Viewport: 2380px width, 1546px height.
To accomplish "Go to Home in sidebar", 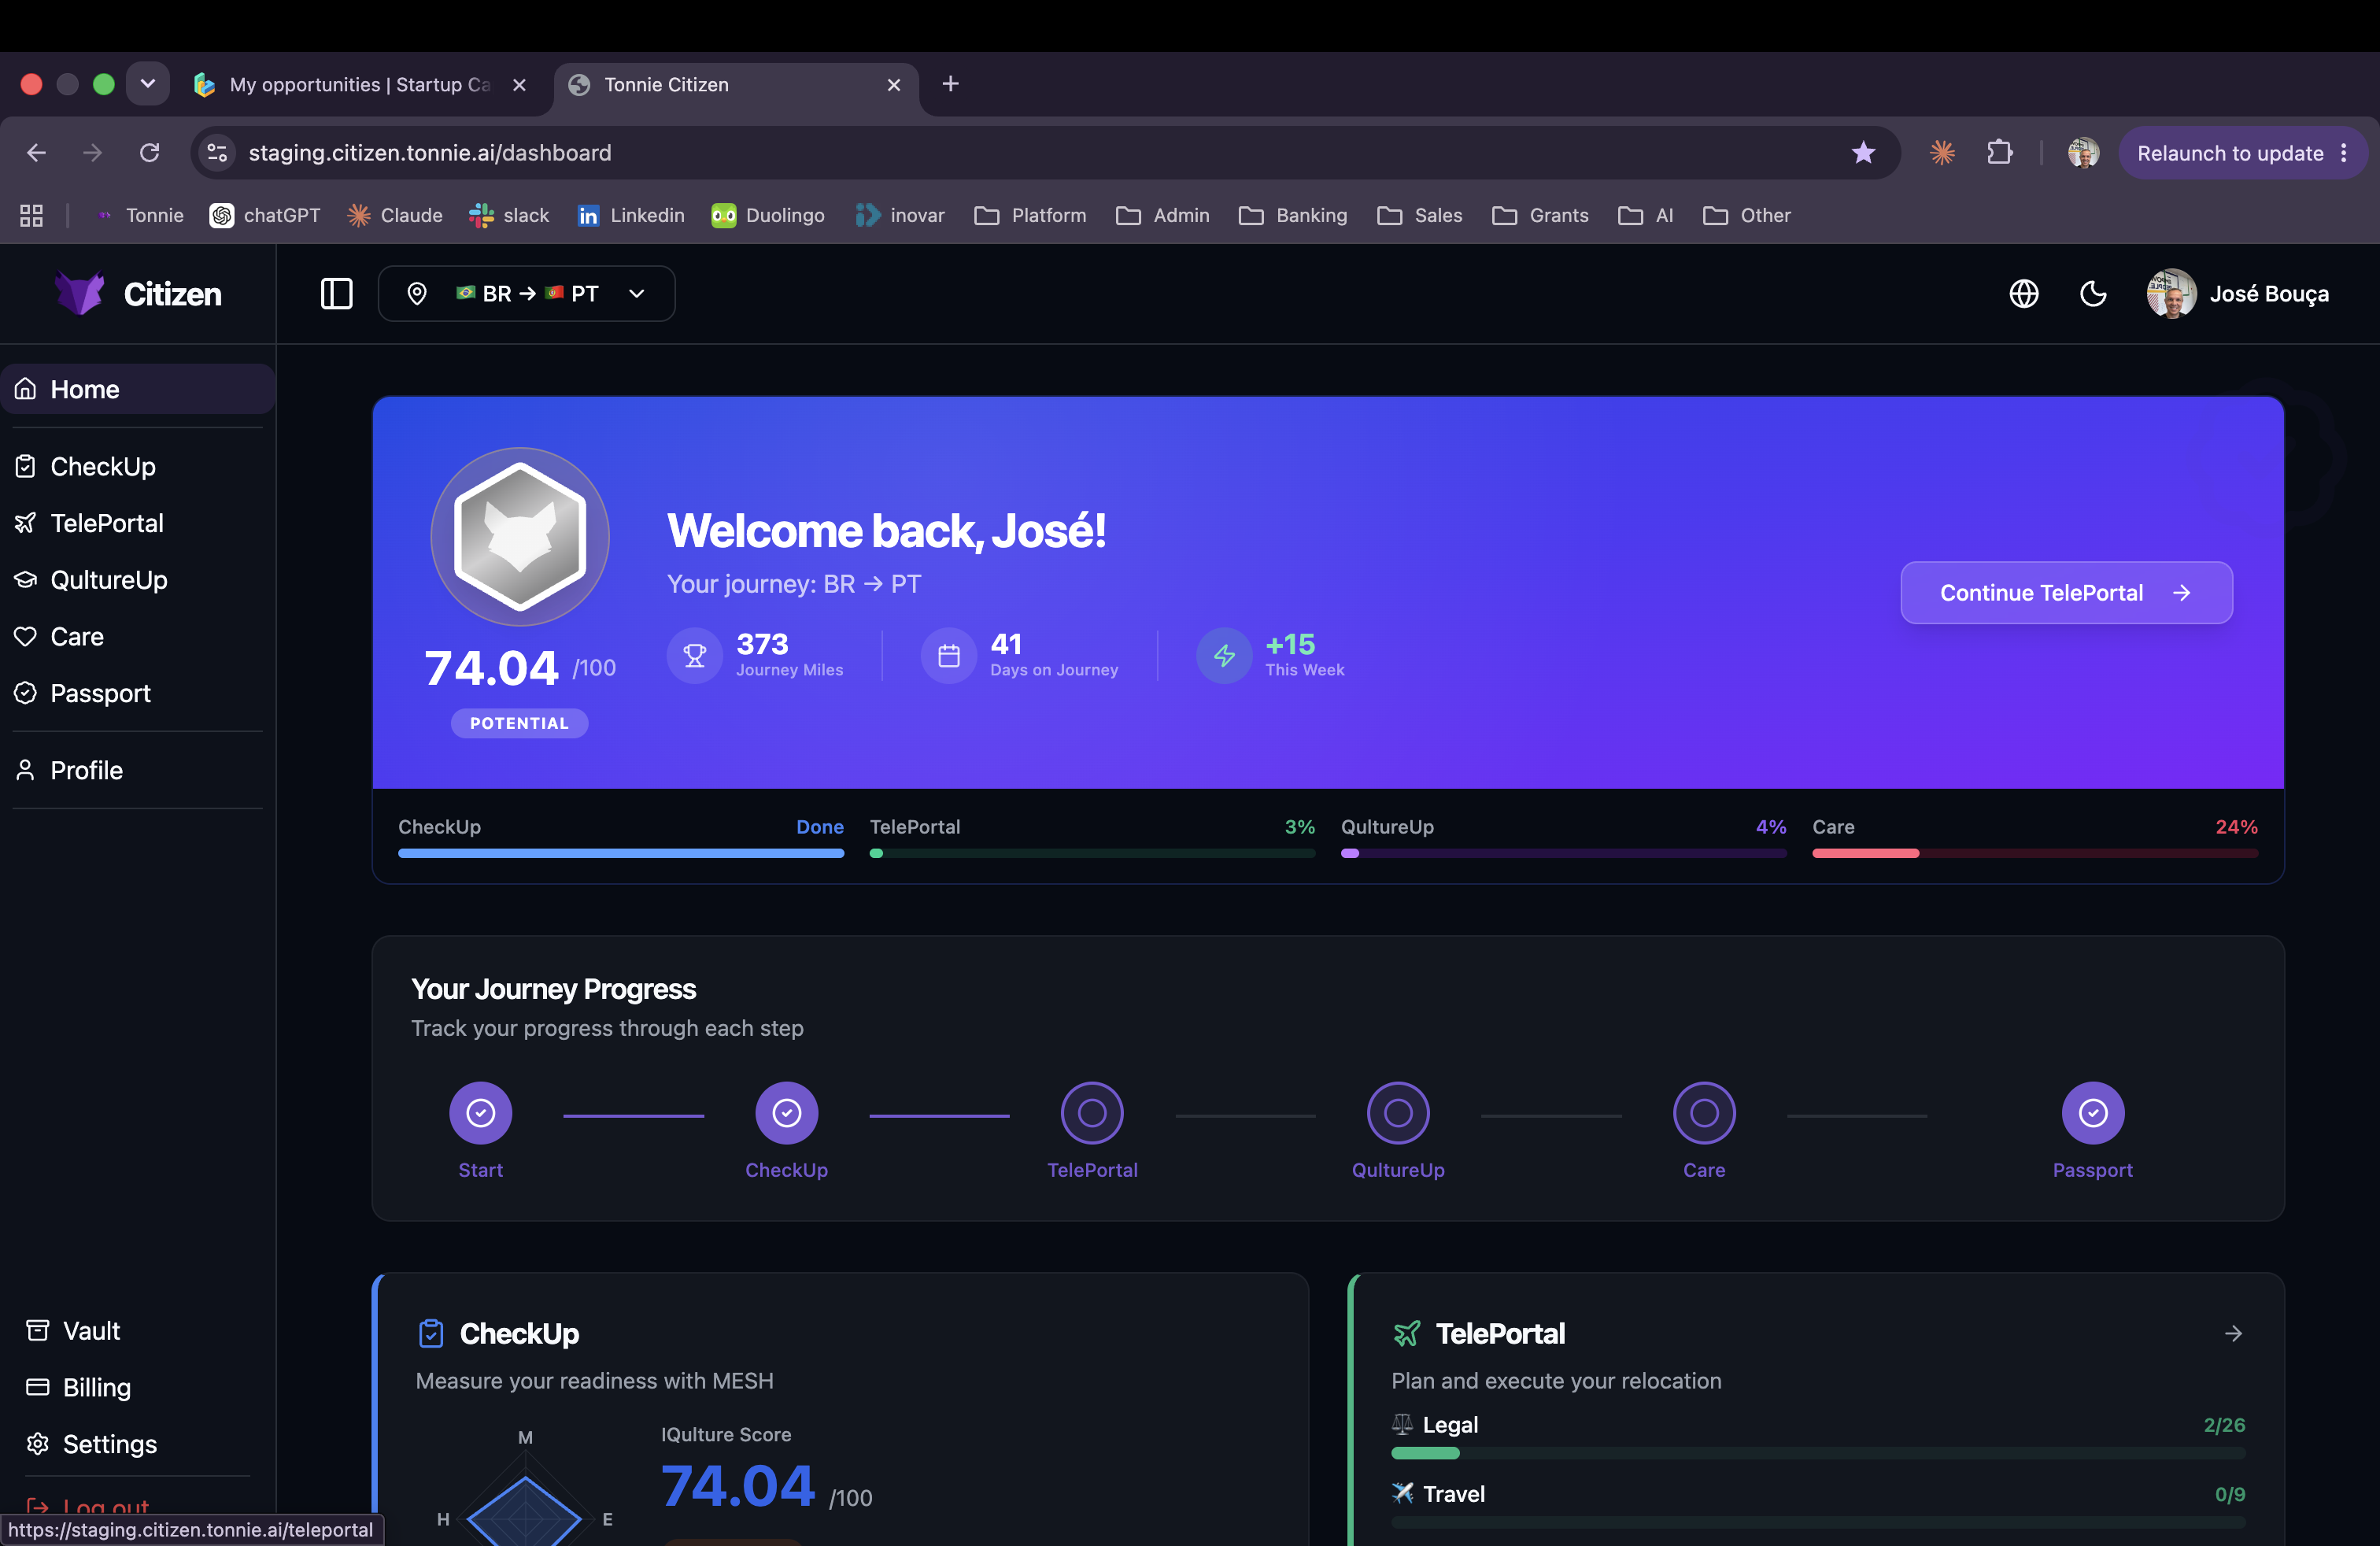I will (138, 389).
